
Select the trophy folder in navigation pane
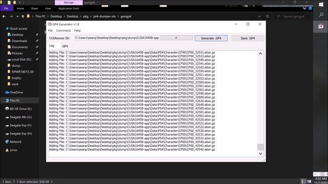click(16, 78)
